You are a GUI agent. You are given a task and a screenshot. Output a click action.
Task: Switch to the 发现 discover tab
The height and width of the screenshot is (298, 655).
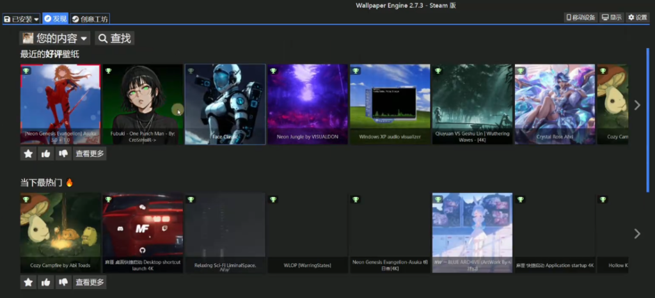(x=55, y=19)
